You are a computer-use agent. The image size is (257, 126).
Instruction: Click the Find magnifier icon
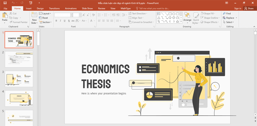224,14
